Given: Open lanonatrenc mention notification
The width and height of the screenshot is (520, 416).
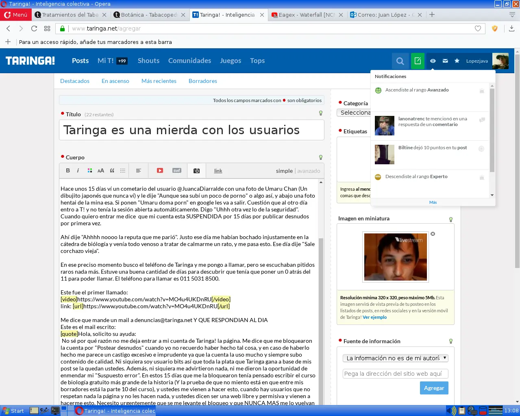Looking at the screenshot, I should [430, 126].
